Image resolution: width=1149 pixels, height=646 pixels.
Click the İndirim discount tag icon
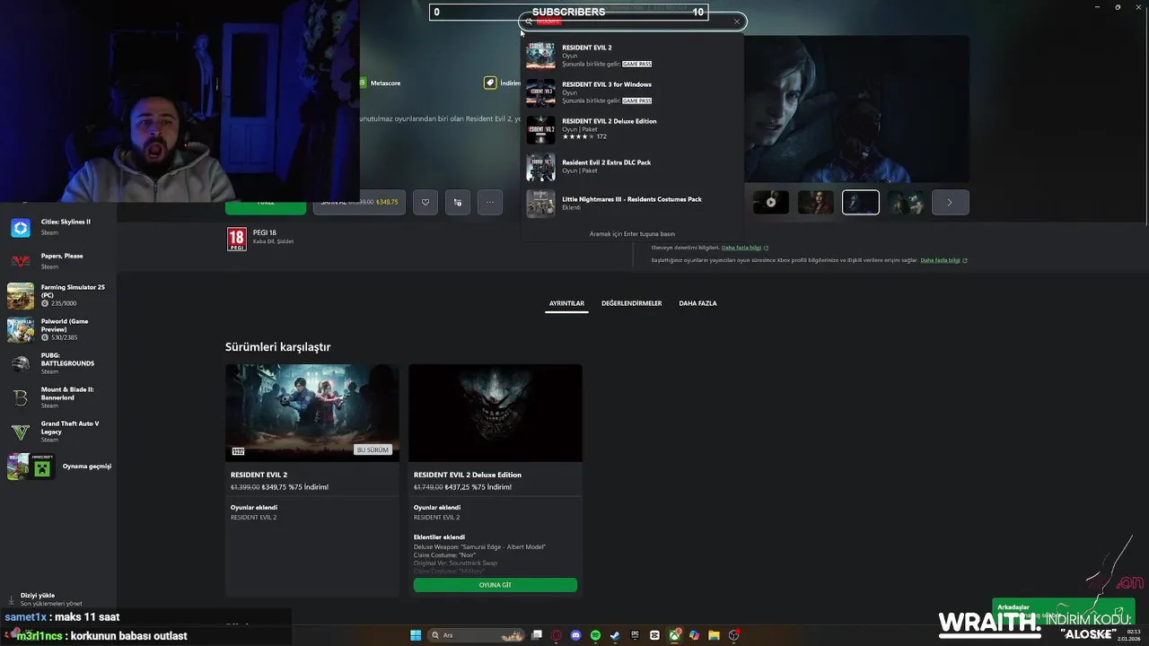(x=490, y=83)
